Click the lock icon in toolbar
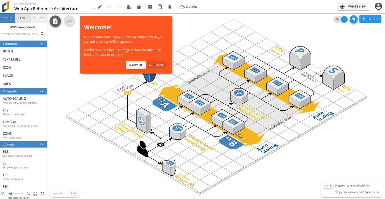This screenshot has height=199, width=385. tap(139, 7)
